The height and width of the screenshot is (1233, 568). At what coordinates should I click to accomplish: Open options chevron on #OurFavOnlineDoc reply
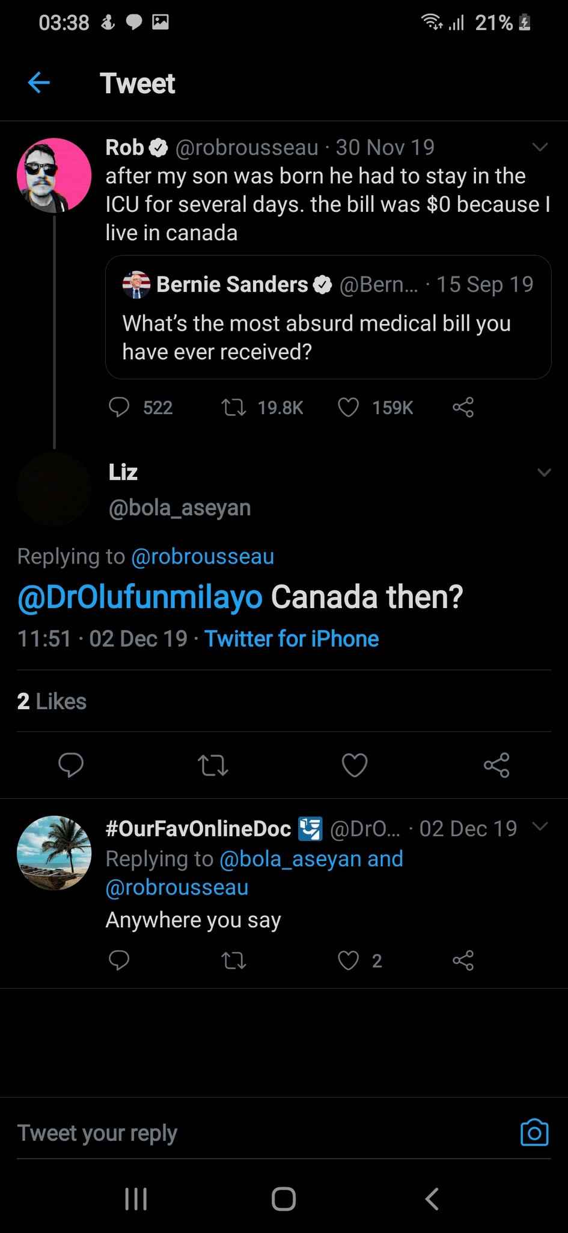(x=540, y=827)
